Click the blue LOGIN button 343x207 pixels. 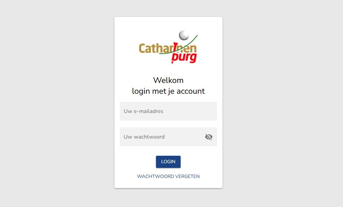pyautogui.click(x=168, y=162)
